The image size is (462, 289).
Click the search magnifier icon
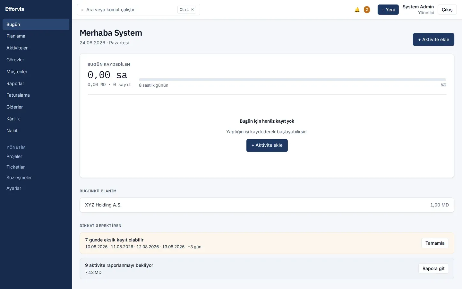82,10
